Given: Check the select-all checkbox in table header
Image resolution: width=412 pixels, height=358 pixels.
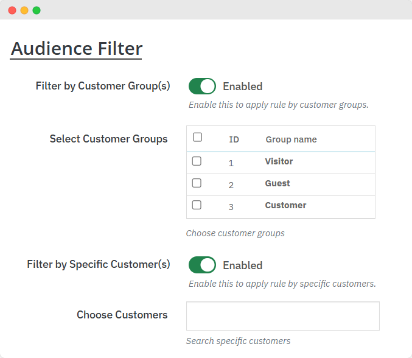Looking at the screenshot, I should pyautogui.click(x=197, y=138).
